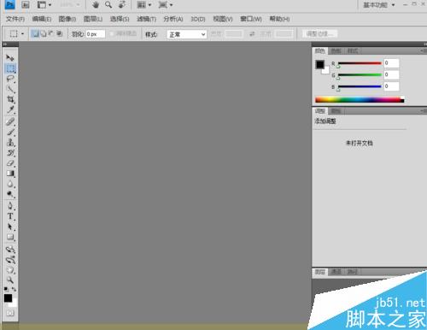The width and height of the screenshot is (427, 330).
Task: Select the Path Selection tool
Action: (x=10, y=227)
